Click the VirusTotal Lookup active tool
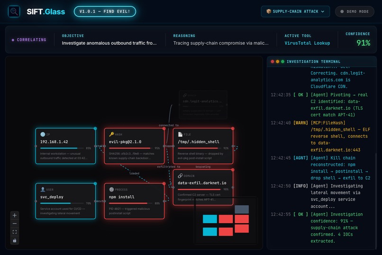The image size is (382, 255). point(307,43)
